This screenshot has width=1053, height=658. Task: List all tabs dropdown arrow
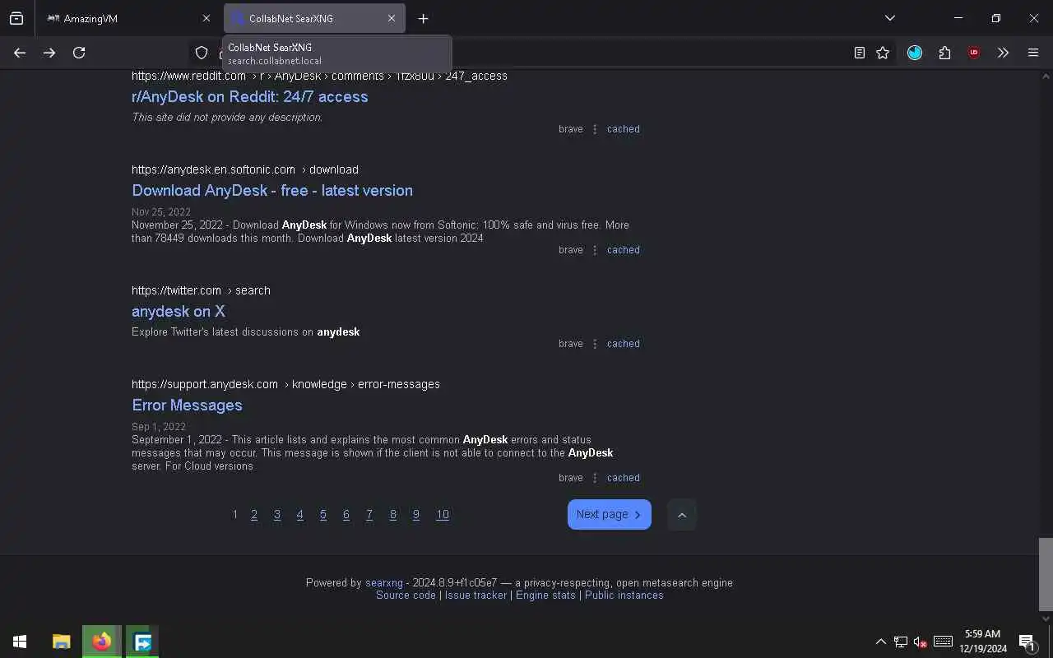[889, 18]
